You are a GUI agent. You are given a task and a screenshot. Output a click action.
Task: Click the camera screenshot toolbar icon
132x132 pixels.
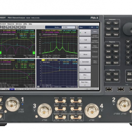coord(20,27)
